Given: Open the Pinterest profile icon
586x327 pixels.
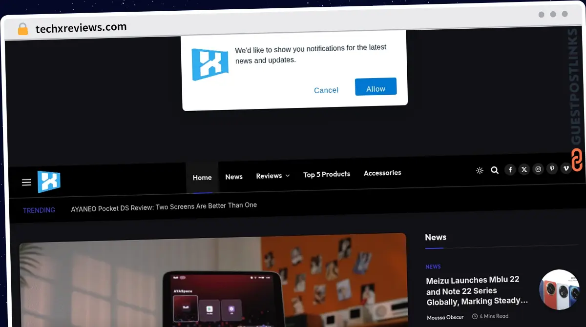Looking at the screenshot, I should 552,168.
